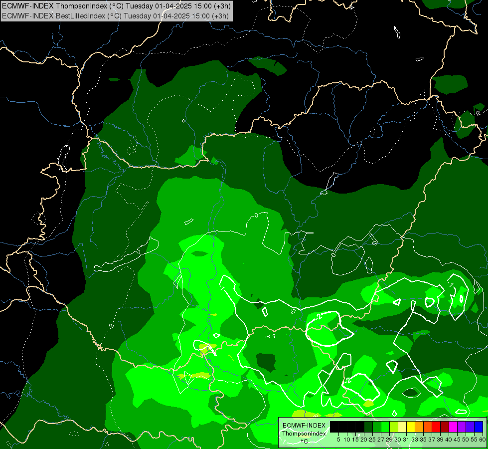Click the legend tick value 20

[x=364, y=440]
